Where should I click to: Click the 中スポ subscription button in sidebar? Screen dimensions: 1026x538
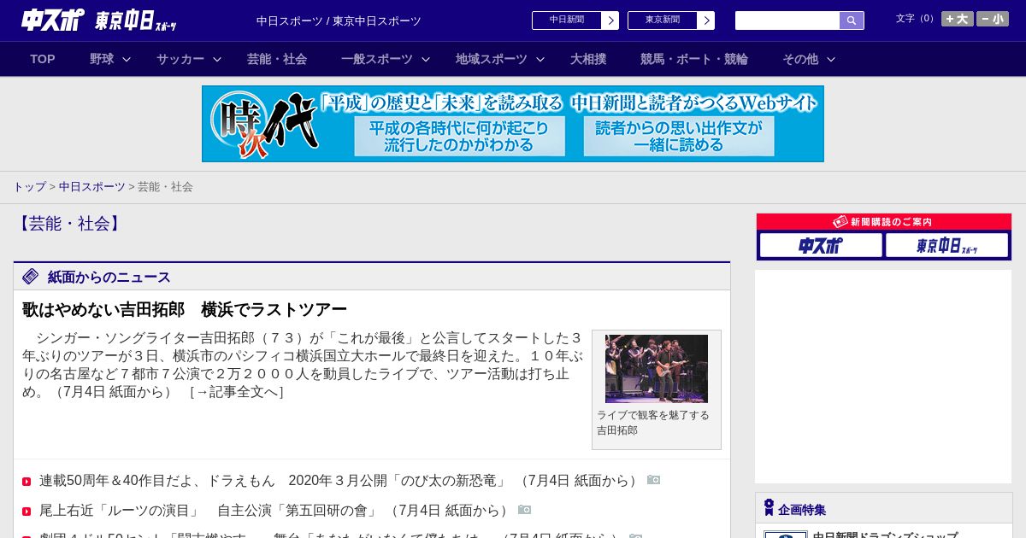(x=821, y=246)
